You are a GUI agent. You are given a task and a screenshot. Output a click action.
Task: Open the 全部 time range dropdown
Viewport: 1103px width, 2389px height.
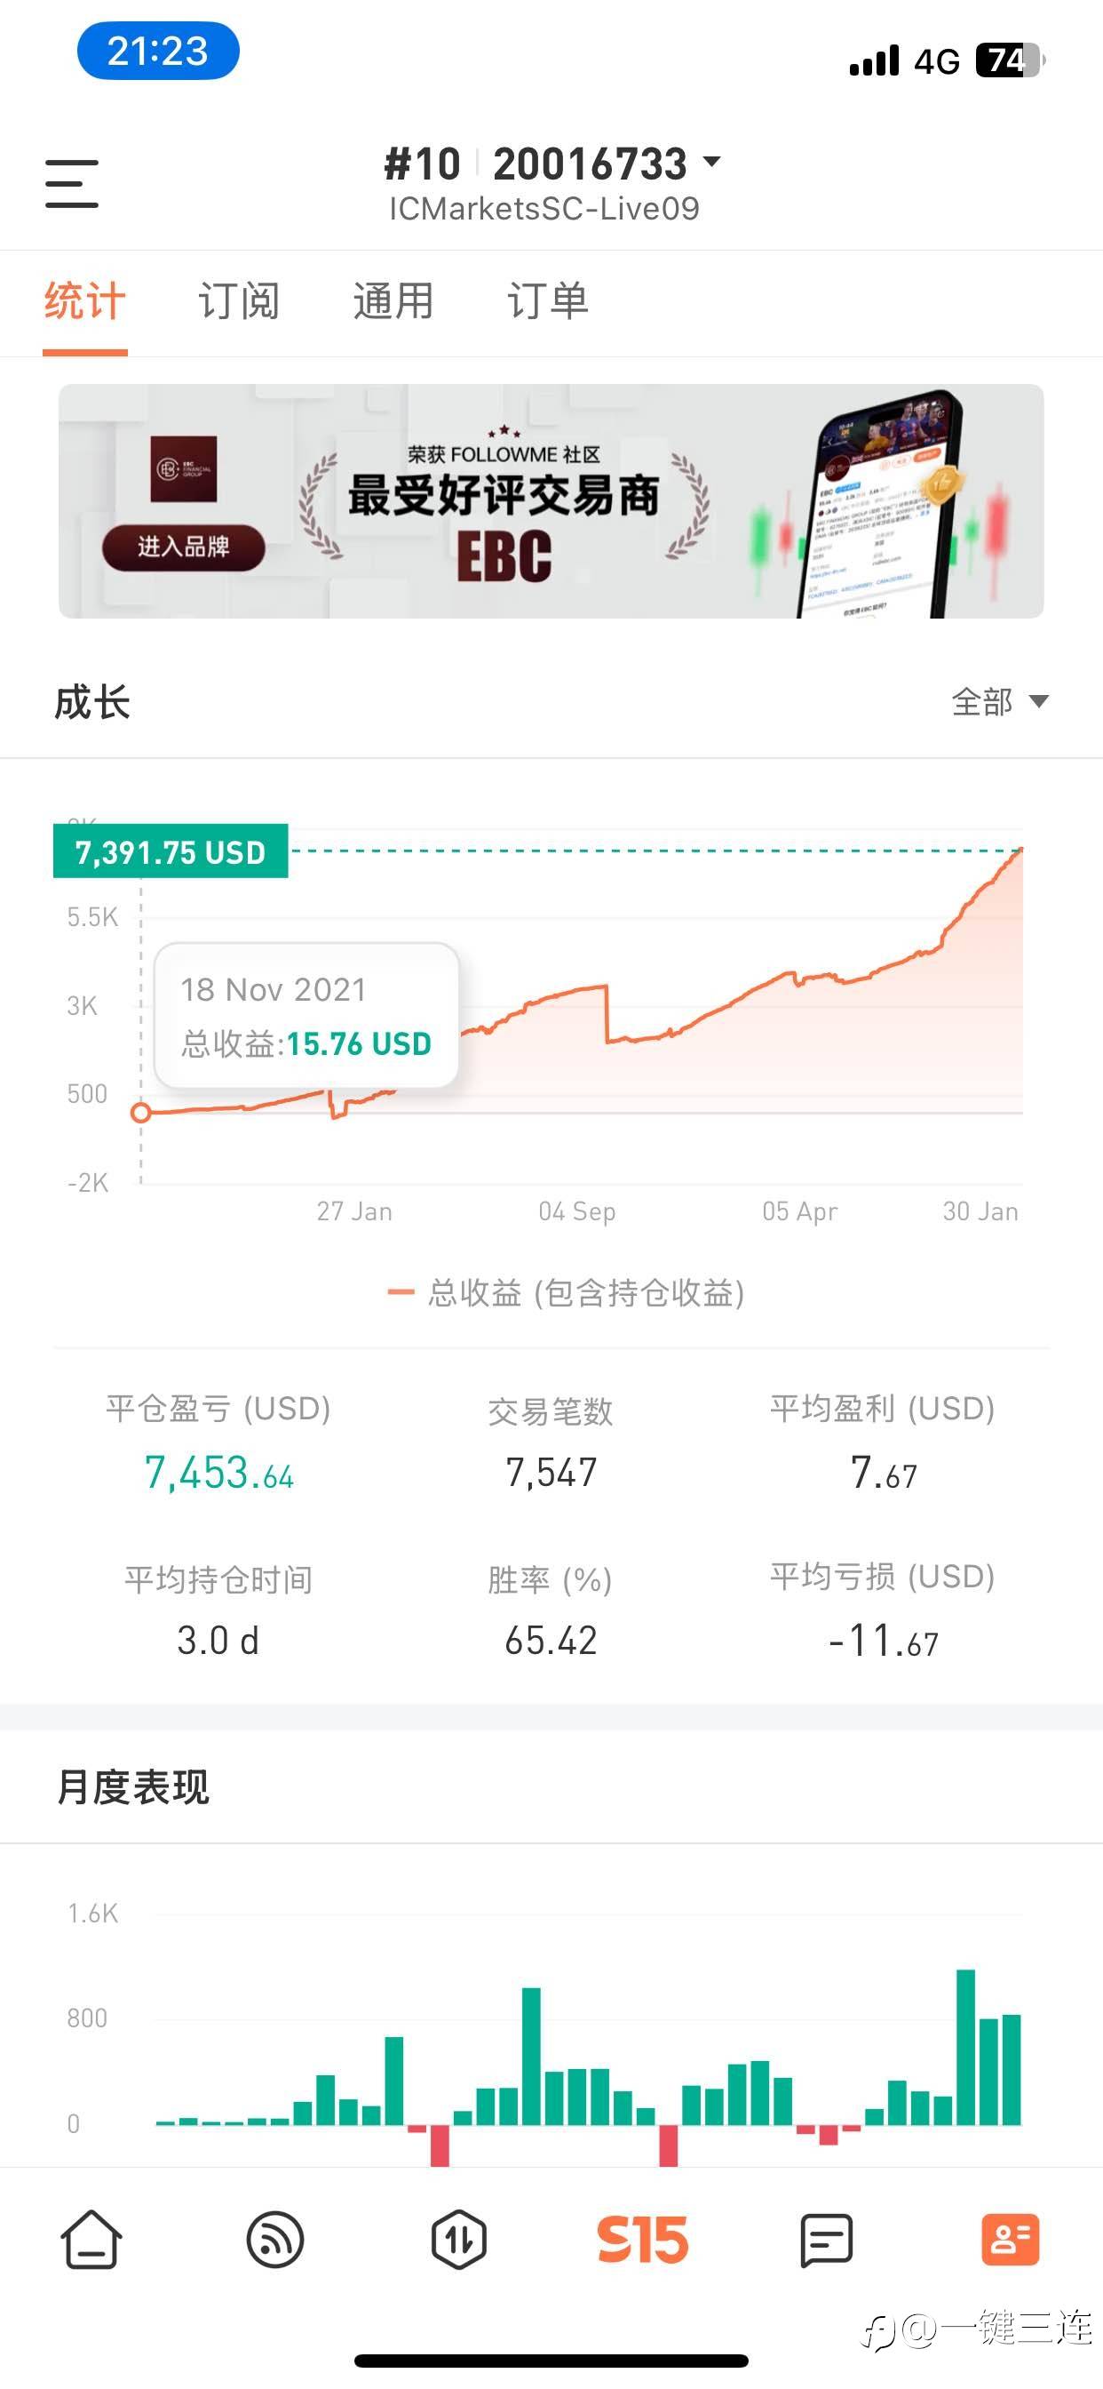(999, 702)
